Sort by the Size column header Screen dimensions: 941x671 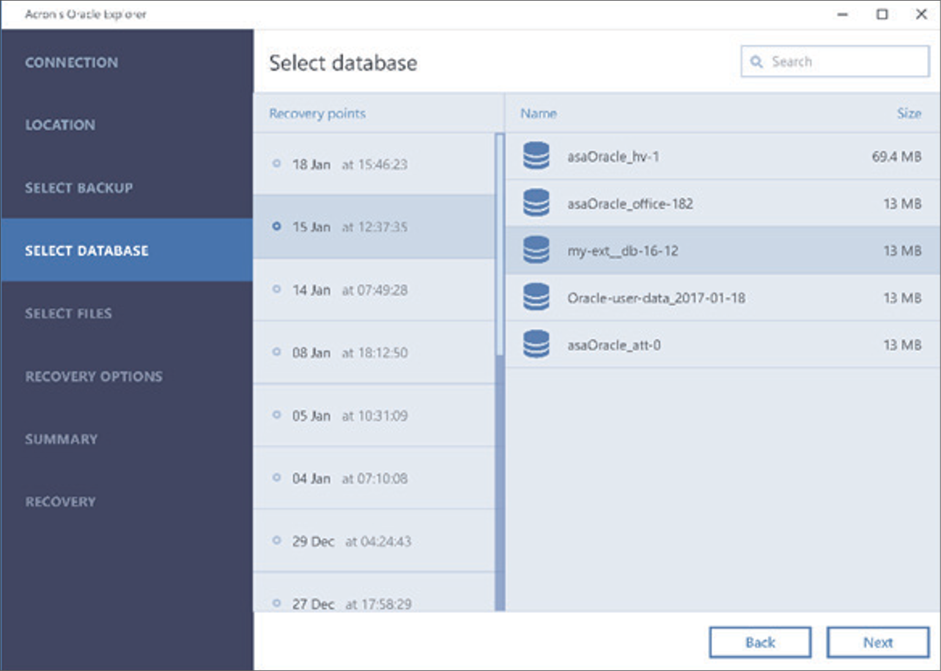pyautogui.click(x=909, y=113)
